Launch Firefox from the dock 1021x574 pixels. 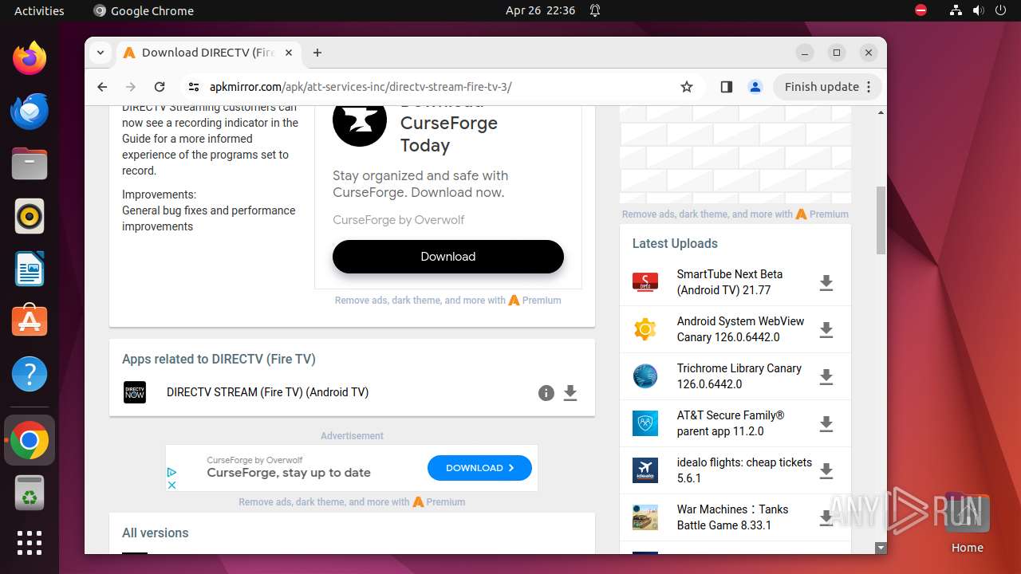(30, 58)
